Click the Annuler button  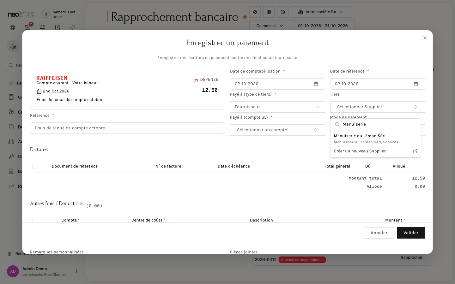pos(379,233)
